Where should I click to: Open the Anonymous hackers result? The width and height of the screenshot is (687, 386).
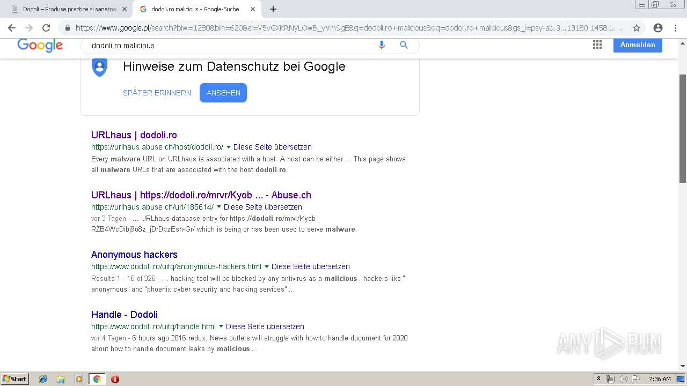(x=134, y=255)
